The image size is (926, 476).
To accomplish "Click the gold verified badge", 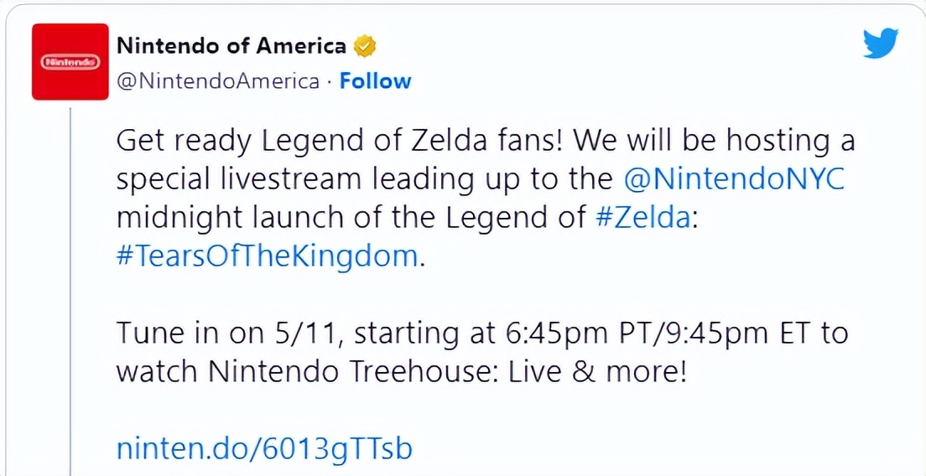I will click(363, 46).
